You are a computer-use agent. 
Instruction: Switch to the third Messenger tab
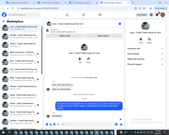(x=83, y=3)
